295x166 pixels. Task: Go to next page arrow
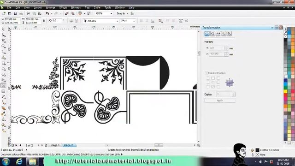pos(39,145)
